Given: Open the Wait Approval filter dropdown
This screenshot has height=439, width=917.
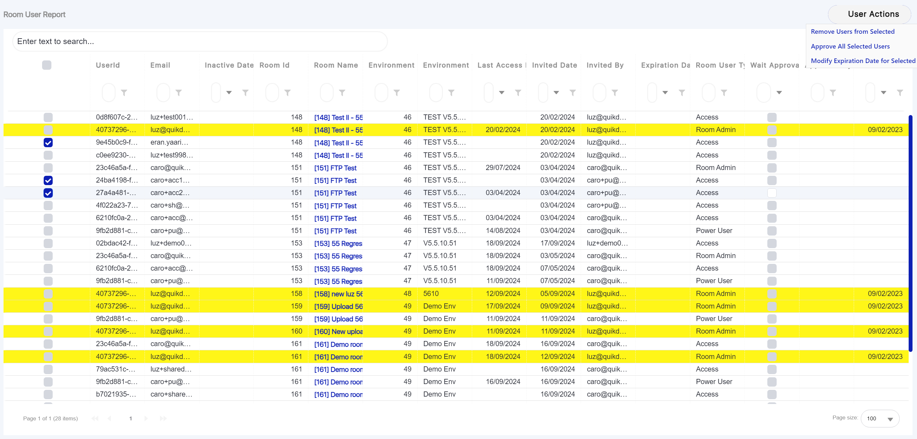Looking at the screenshot, I should [x=779, y=93].
